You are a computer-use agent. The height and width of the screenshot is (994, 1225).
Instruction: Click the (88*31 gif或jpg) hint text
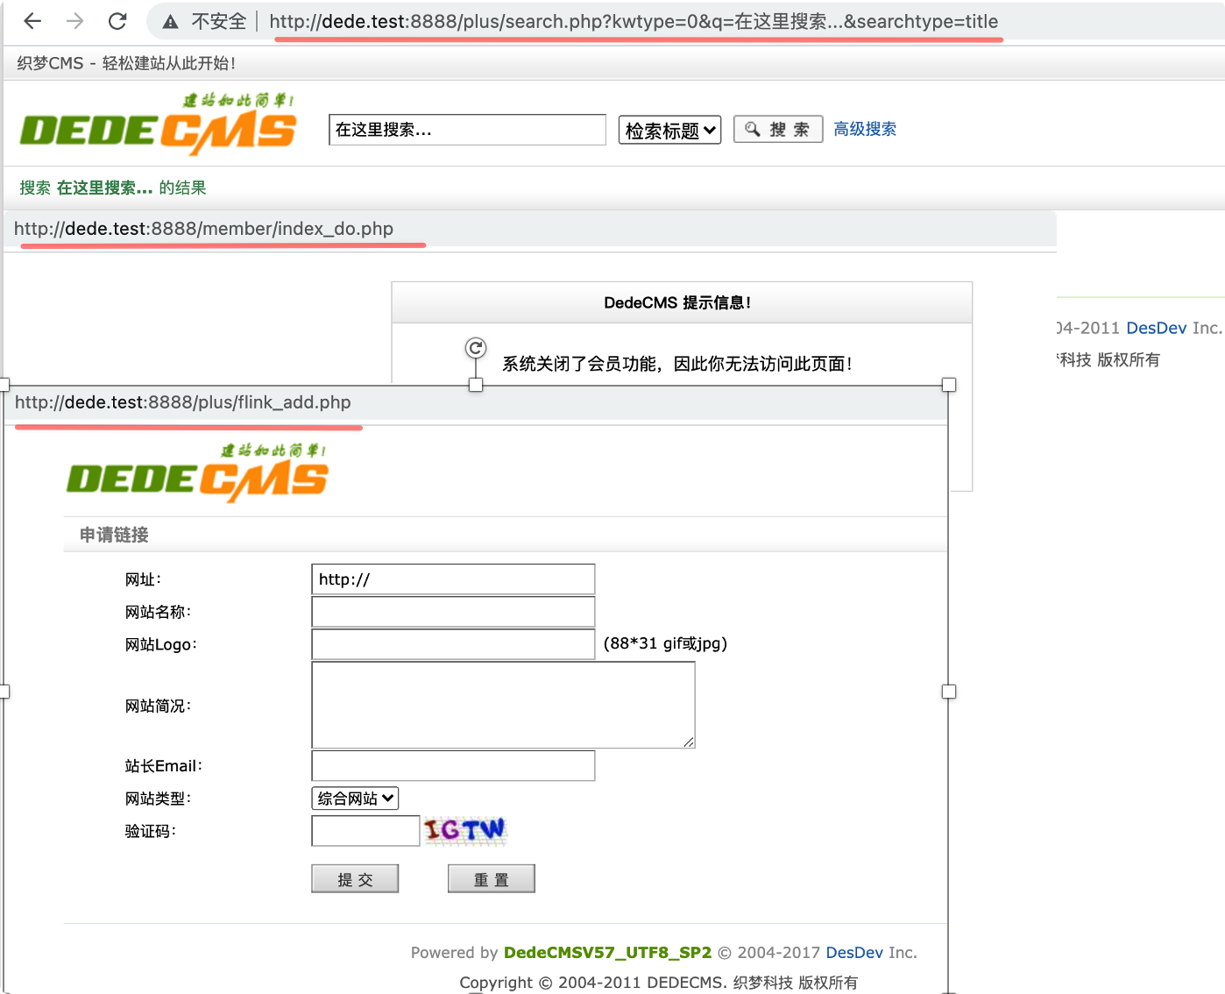pyautogui.click(x=665, y=643)
